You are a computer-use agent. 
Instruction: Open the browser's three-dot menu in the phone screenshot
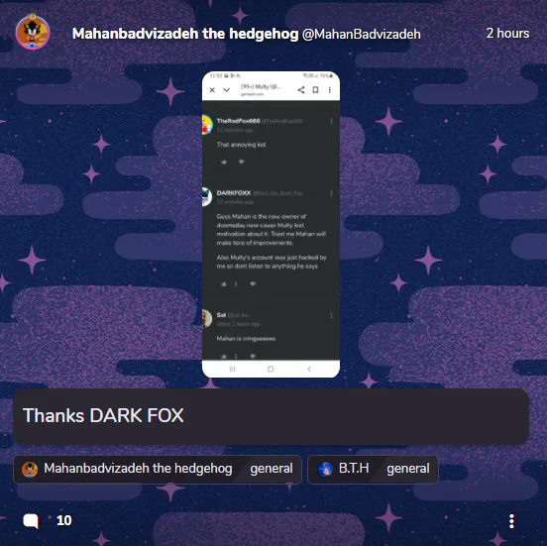pyautogui.click(x=330, y=90)
